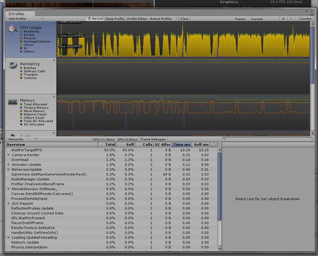Image resolution: width=318 pixels, height=256 pixels.
Task: Click the CPU Usage stopwatch icon
Action: click(12, 29)
